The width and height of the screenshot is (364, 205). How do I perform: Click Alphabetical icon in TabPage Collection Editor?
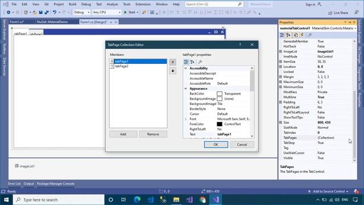click(x=192, y=62)
